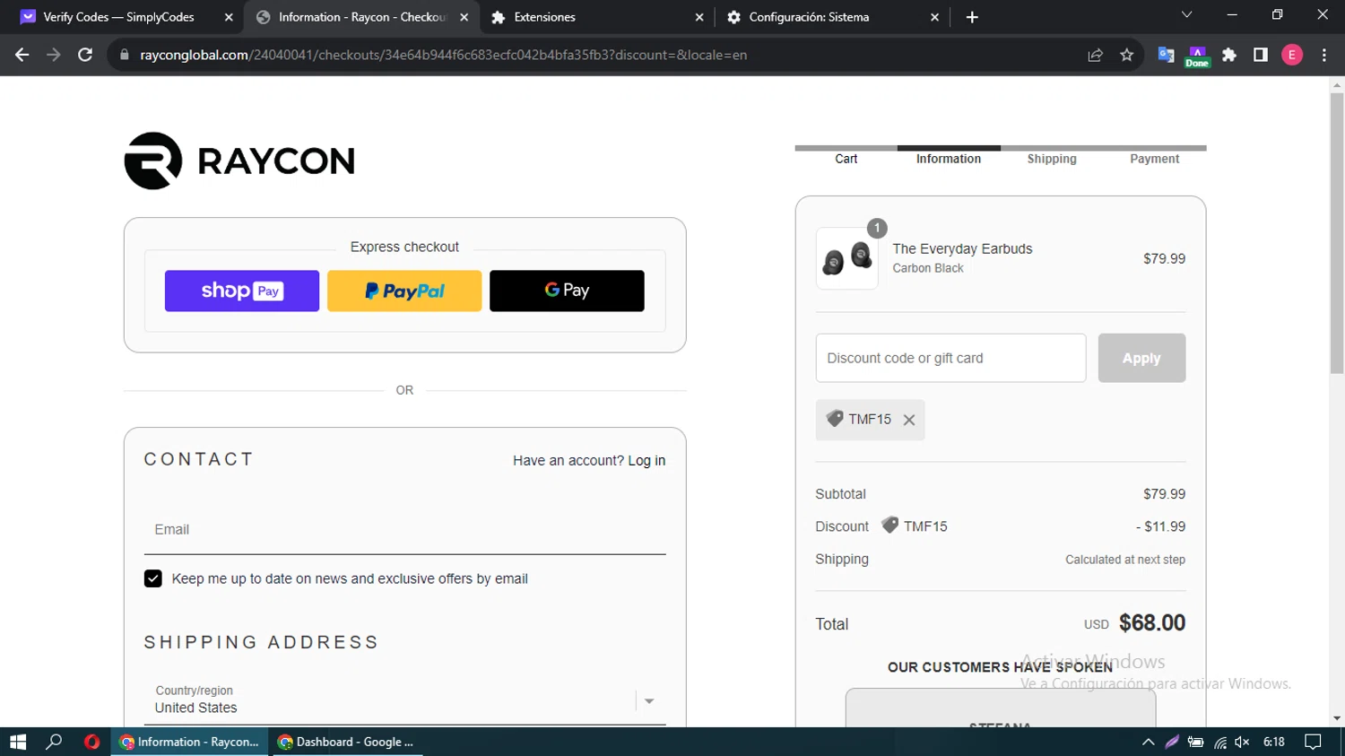This screenshot has height=756, width=1345.
Task: Open the Windows Start menu
Action: click(x=18, y=742)
